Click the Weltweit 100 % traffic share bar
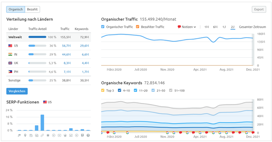The height and width of the screenshot is (142, 272). 37,37
